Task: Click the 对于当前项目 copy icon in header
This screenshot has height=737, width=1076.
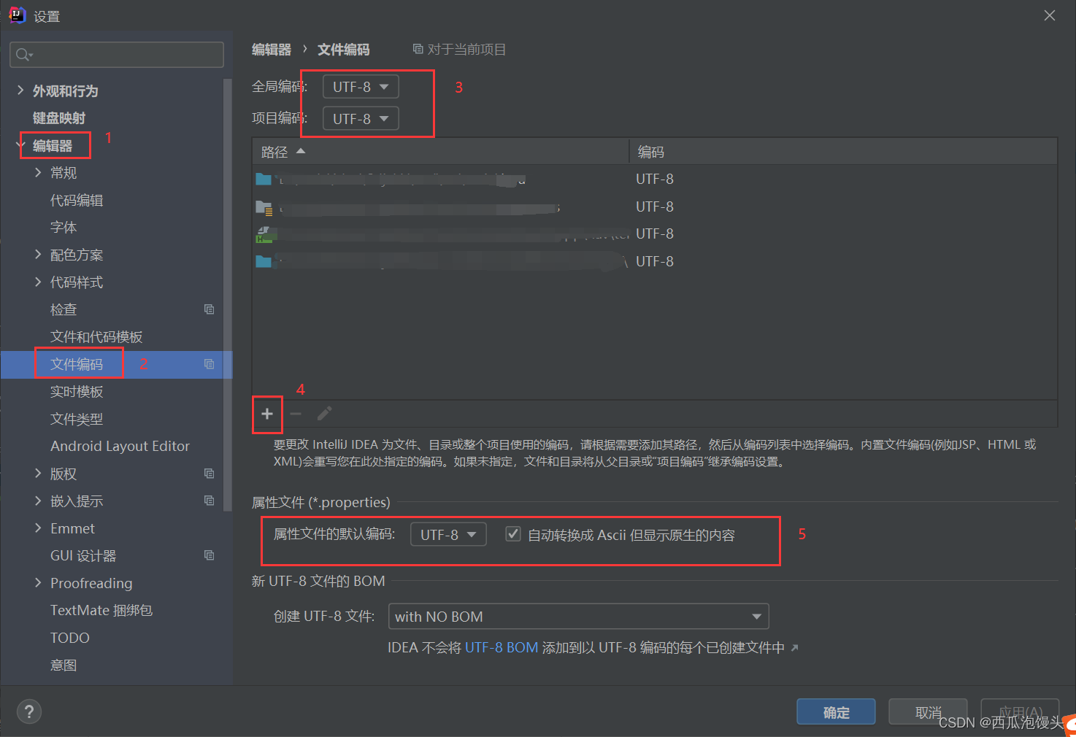Action: coord(418,49)
